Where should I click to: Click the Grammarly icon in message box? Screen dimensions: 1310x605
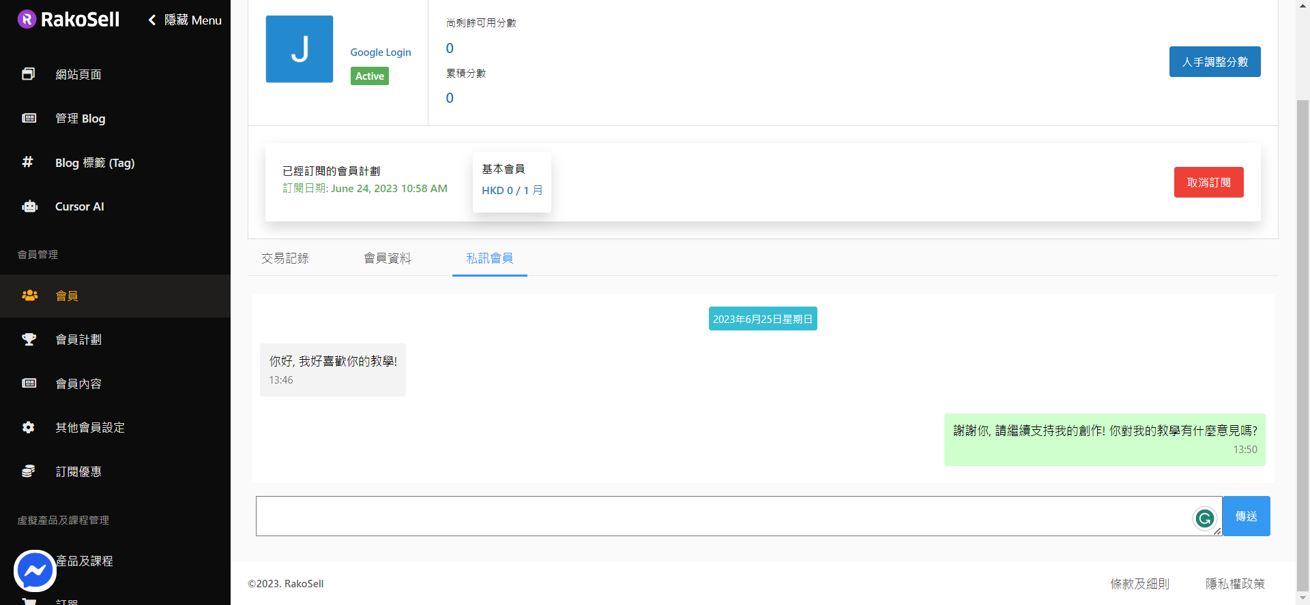pyautogui.click(x=1204, y=518)
